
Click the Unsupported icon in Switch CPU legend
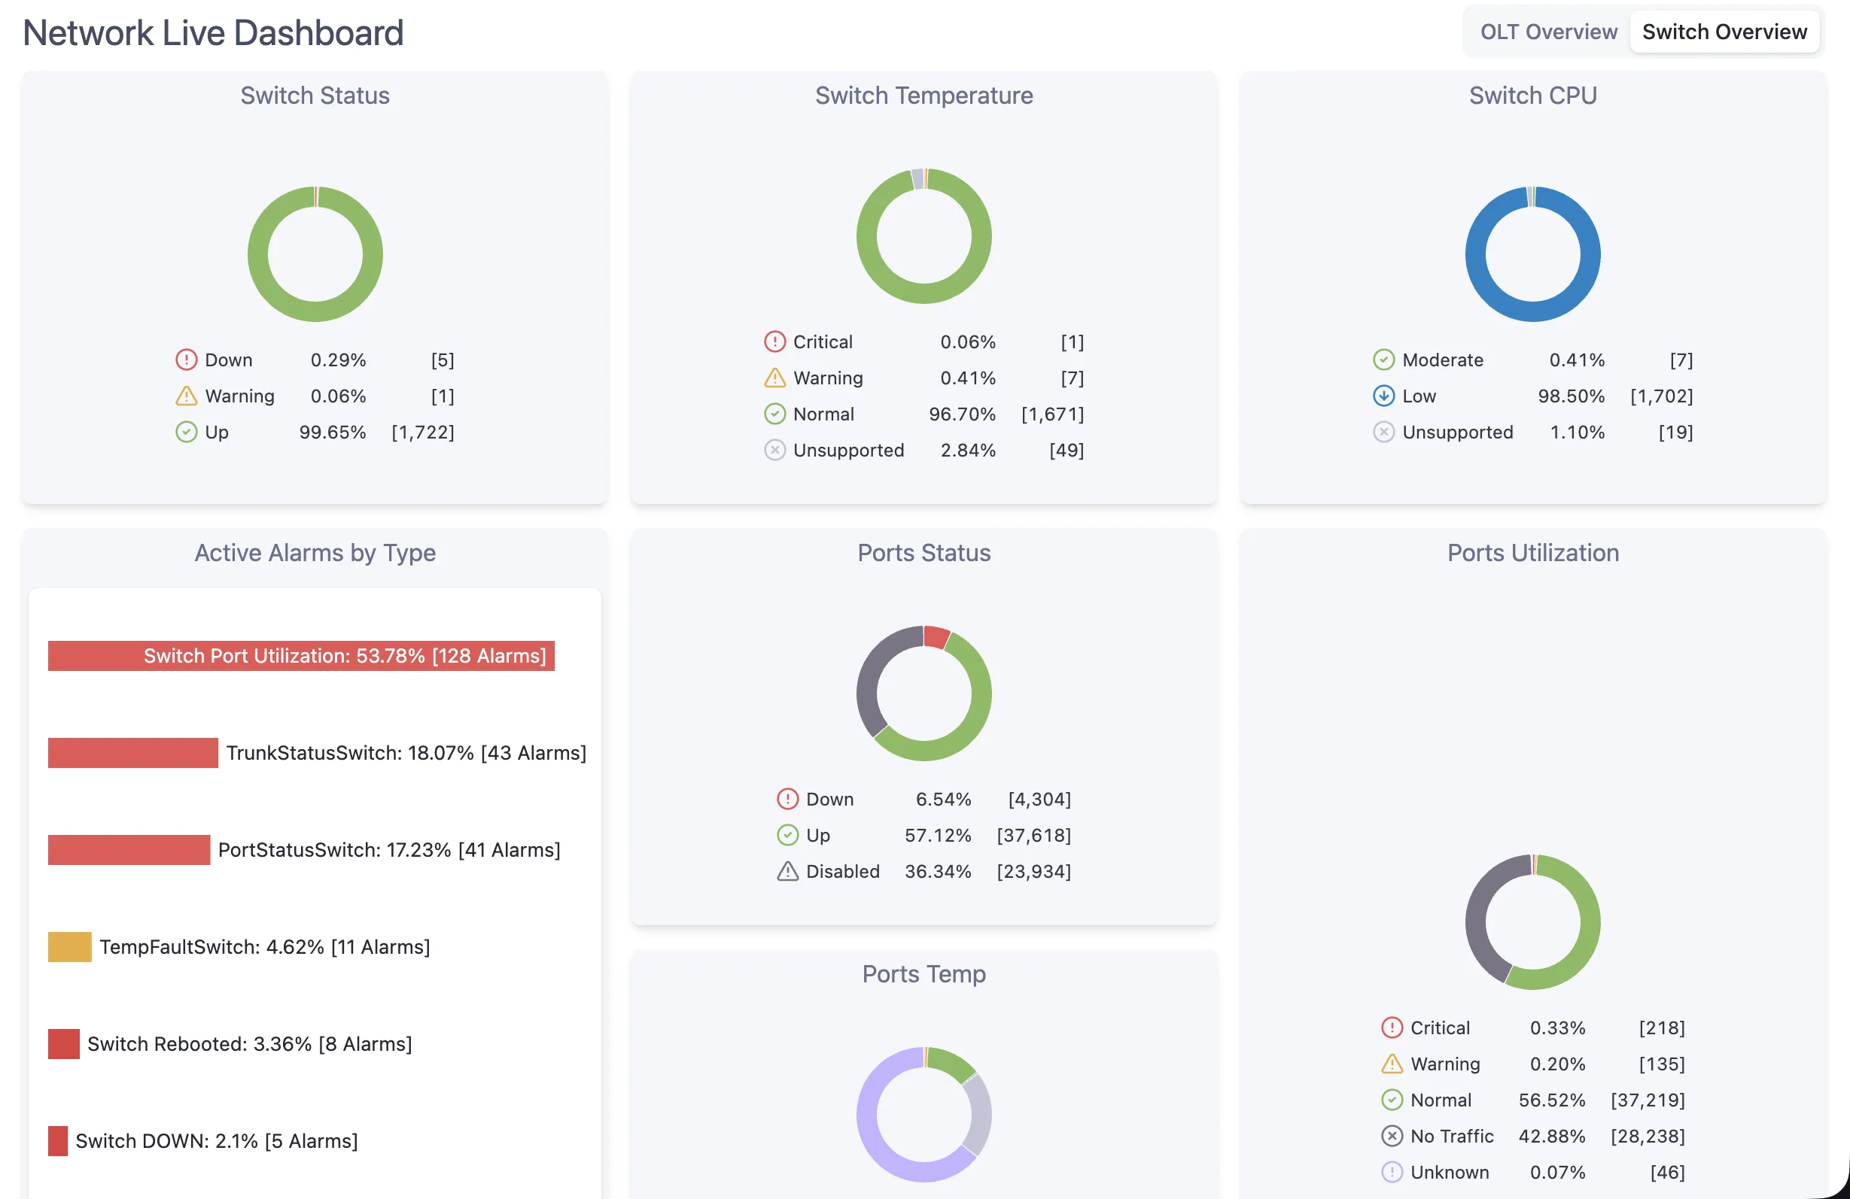pos(1384,432)
